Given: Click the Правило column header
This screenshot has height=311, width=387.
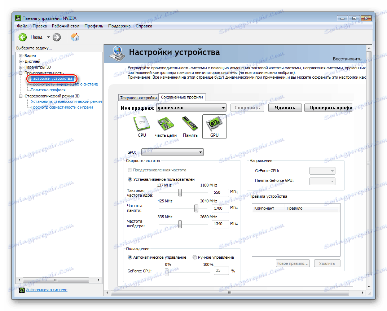Looking at the screenshot, I should click(x=312, y=208).
